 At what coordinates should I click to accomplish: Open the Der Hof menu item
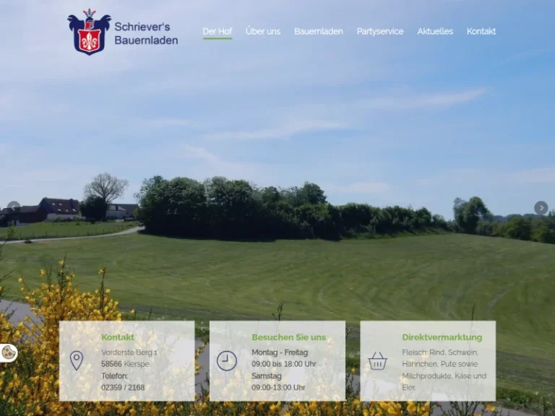point(217,32)
